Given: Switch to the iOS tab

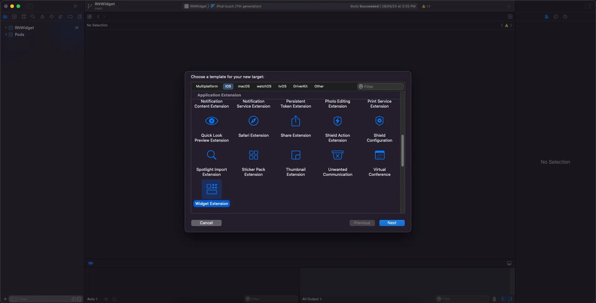Looking at the screenshot, I should tap(228, 86).
